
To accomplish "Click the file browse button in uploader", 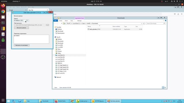I will [x=47, y=25].
